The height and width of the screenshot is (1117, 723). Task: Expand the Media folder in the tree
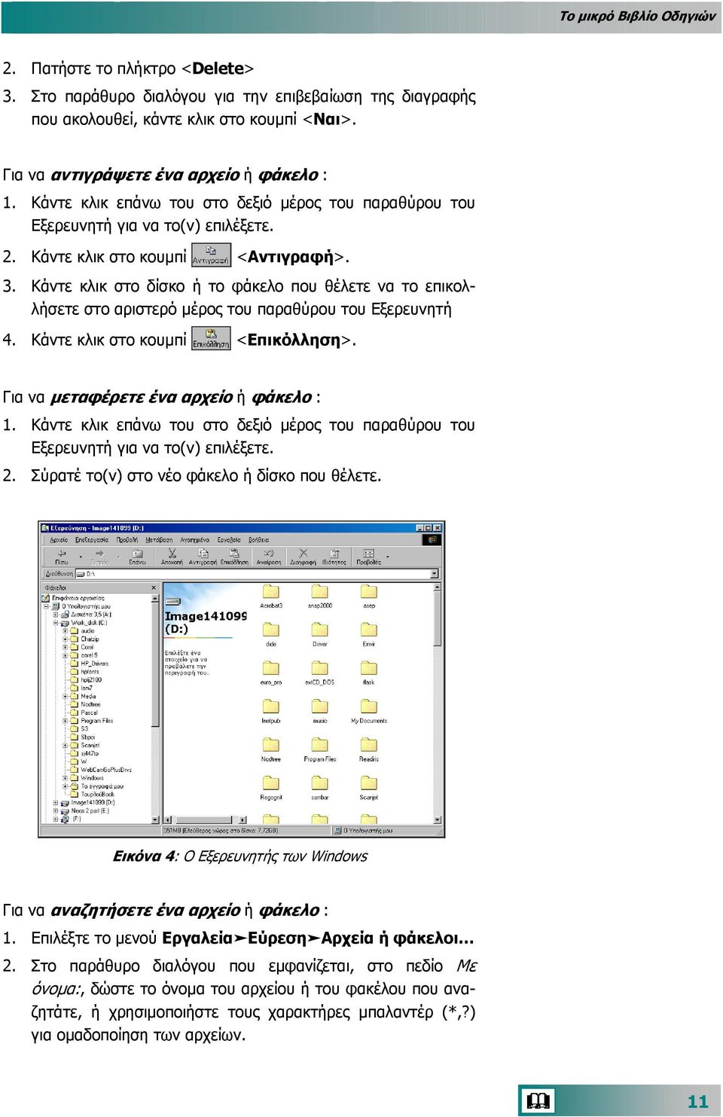(66, 696)
